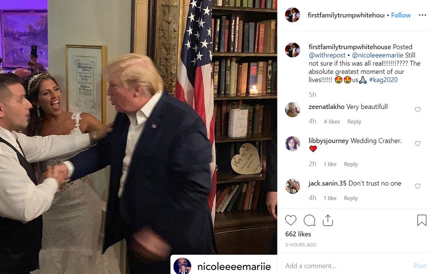This screenshot has width=431, height=274.
Task: Reply to libbysjourney's comment
Action: point(351,164)
